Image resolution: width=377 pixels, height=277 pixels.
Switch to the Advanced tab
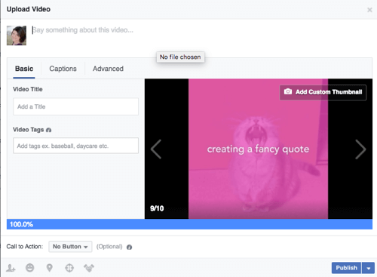click(x=108, y=69)
